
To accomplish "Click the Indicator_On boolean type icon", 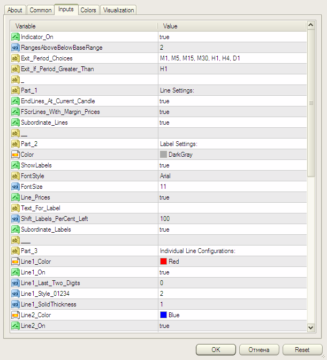I will (x=16, y=37).
